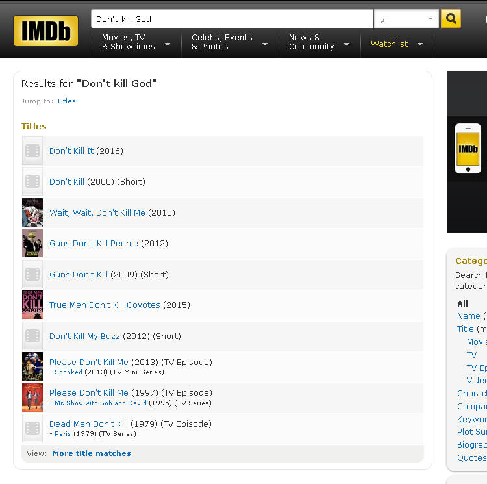Click the yellow search magnifier button
The image size is (487, 484).
click(451, 19)
